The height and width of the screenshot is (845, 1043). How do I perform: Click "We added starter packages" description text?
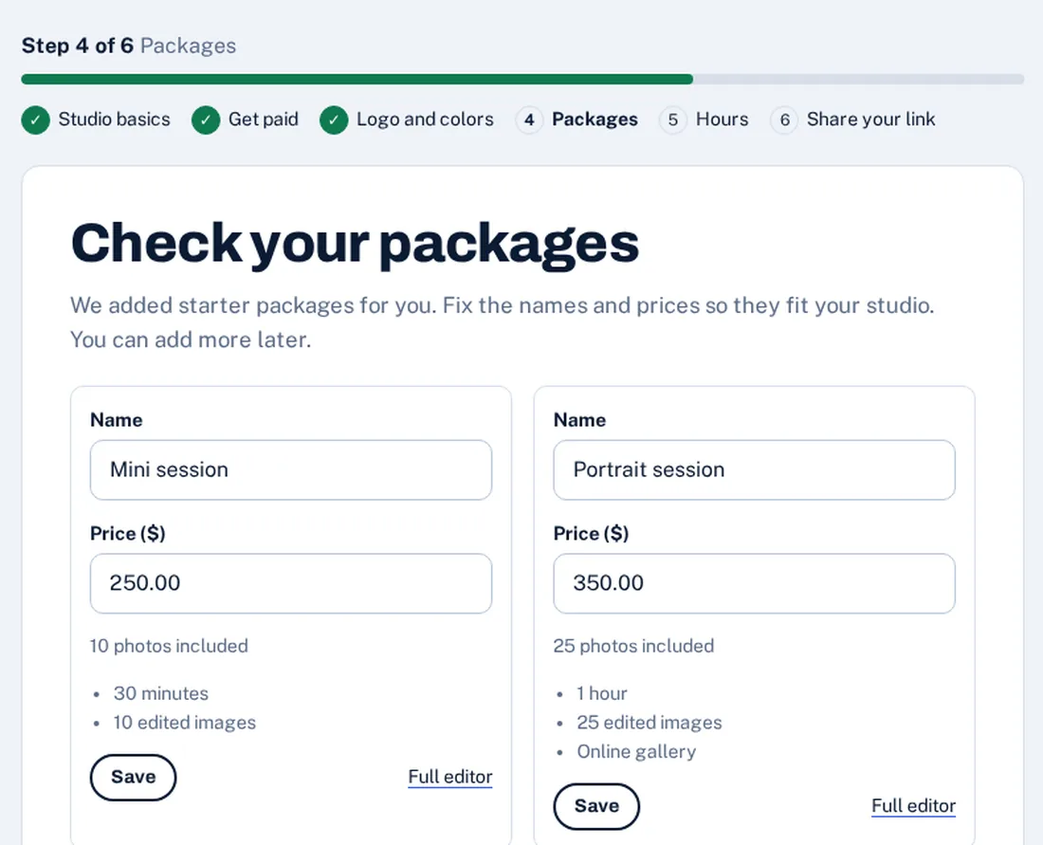(x=503, y=322)
